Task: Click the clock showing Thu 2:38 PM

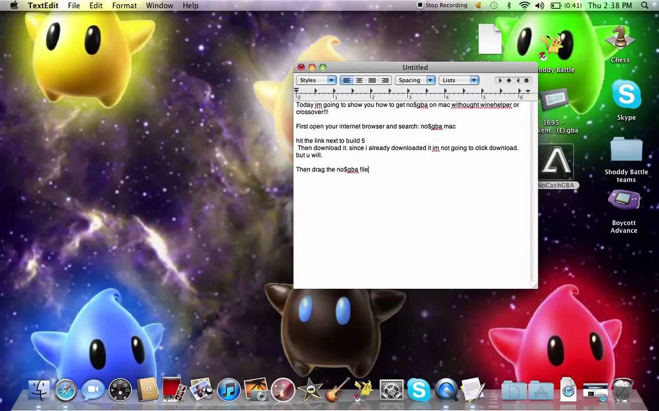Action: (610, 6)
